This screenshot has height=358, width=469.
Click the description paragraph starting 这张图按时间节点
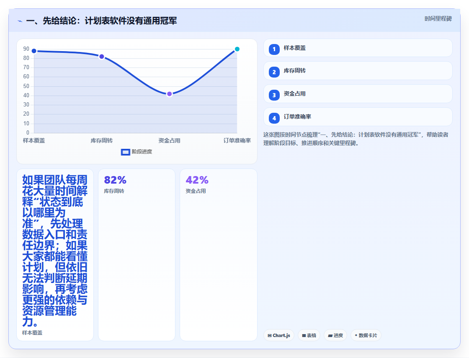356,139
